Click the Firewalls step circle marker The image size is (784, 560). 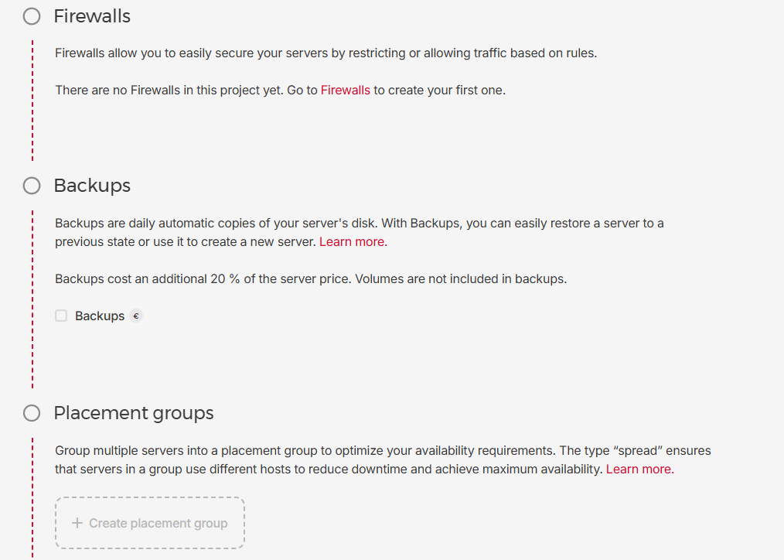pos(32,16)
